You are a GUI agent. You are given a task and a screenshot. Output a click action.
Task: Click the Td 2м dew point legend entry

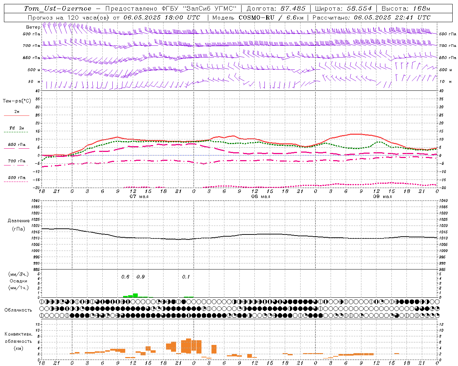point(17,128)
